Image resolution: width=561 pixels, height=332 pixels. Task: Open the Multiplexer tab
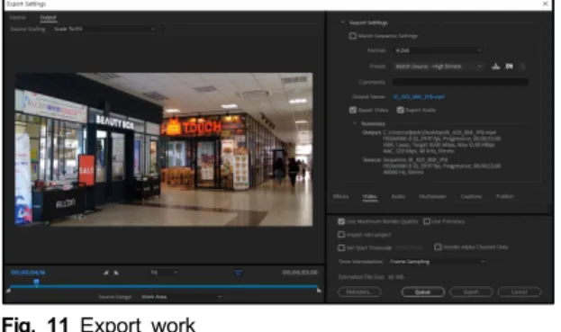(432, 196)
